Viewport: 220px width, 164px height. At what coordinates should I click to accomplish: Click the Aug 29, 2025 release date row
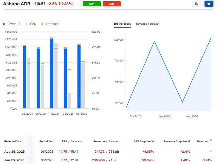tap(14, 152)
